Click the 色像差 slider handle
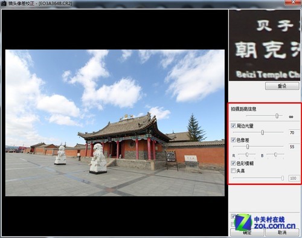 click(248, 147)
